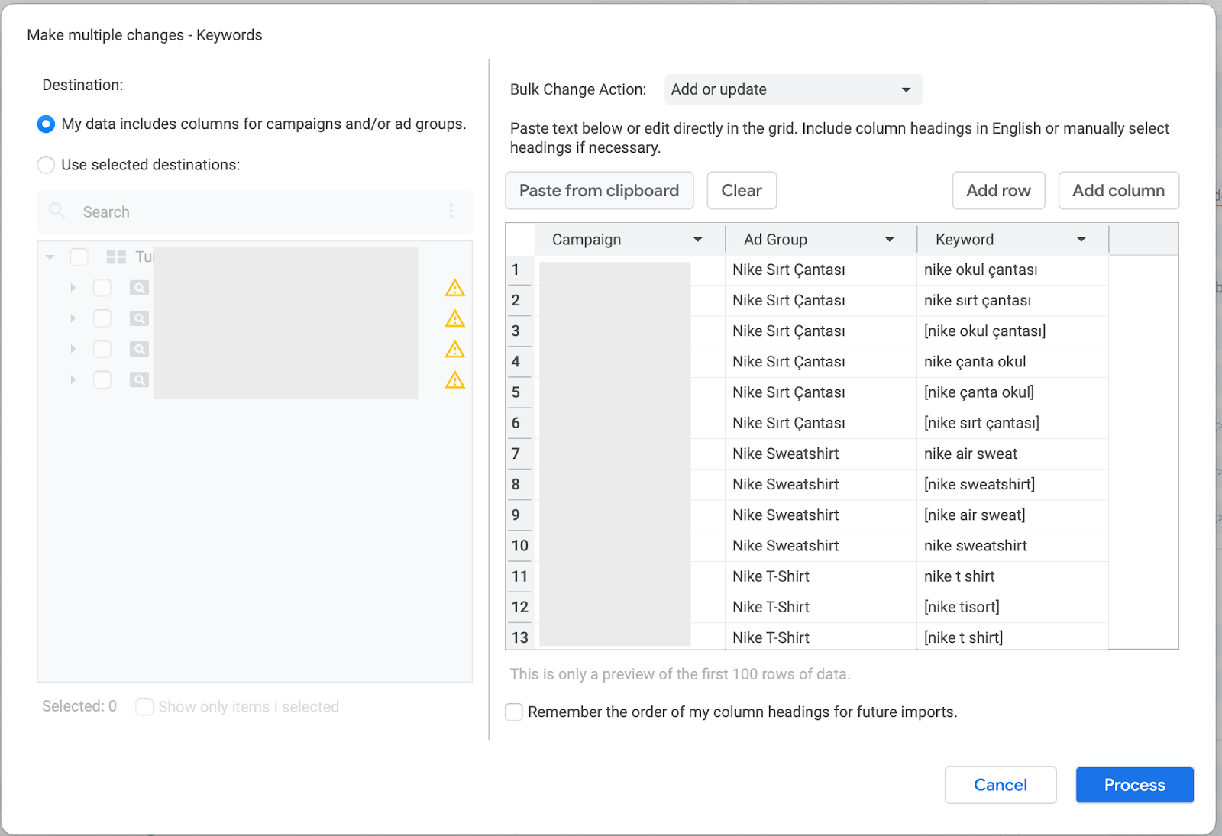Screen dimensions: 1222x836
Task: Enable 'Show only items I selected'
Action: (x=144, y=707)
